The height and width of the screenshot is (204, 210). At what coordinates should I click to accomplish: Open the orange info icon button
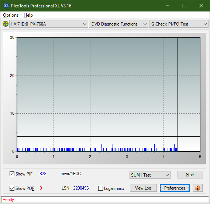(197, 188)
